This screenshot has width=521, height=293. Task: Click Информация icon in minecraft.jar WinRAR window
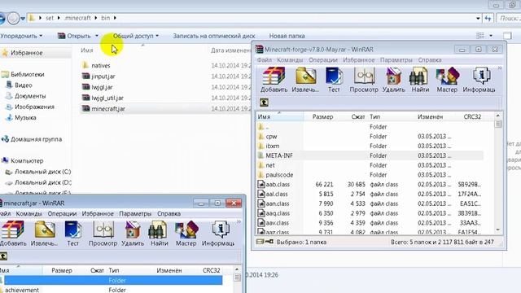point(218,234)
